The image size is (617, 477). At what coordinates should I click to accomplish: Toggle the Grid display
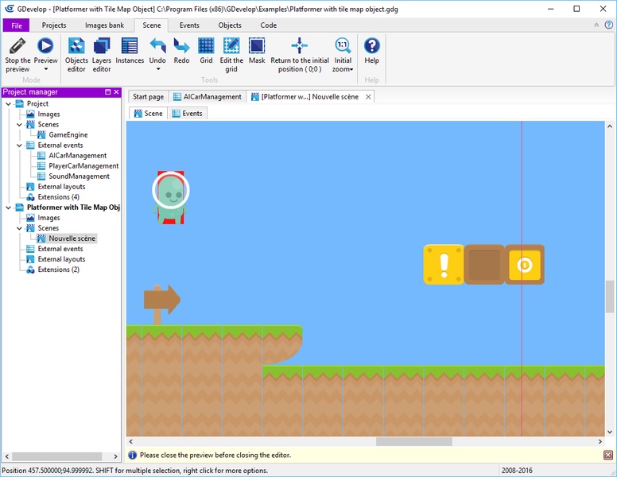[x=206, y=46]
